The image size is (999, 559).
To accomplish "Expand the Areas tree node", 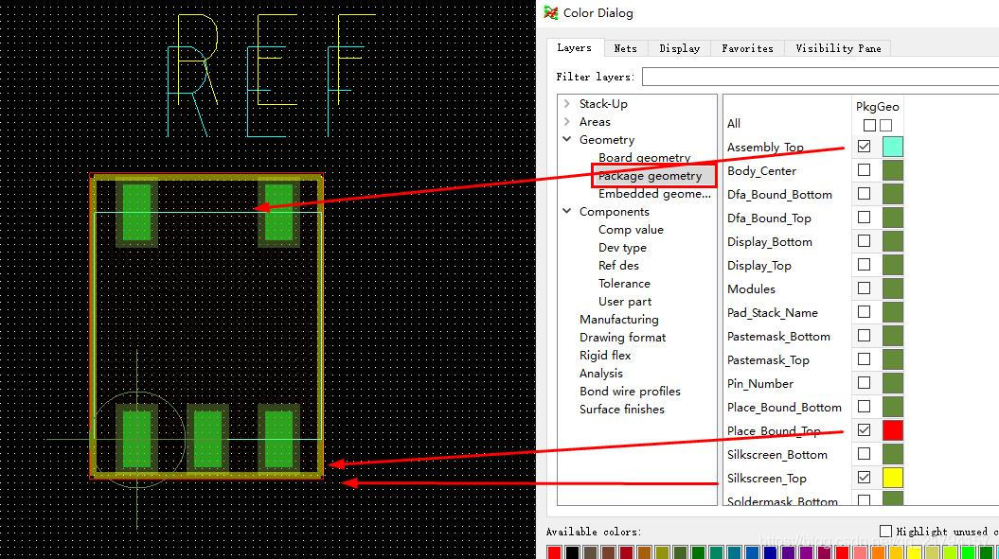I will (566, 122).
